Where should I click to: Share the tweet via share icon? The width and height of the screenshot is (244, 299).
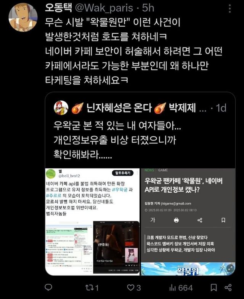click(228, 288)
